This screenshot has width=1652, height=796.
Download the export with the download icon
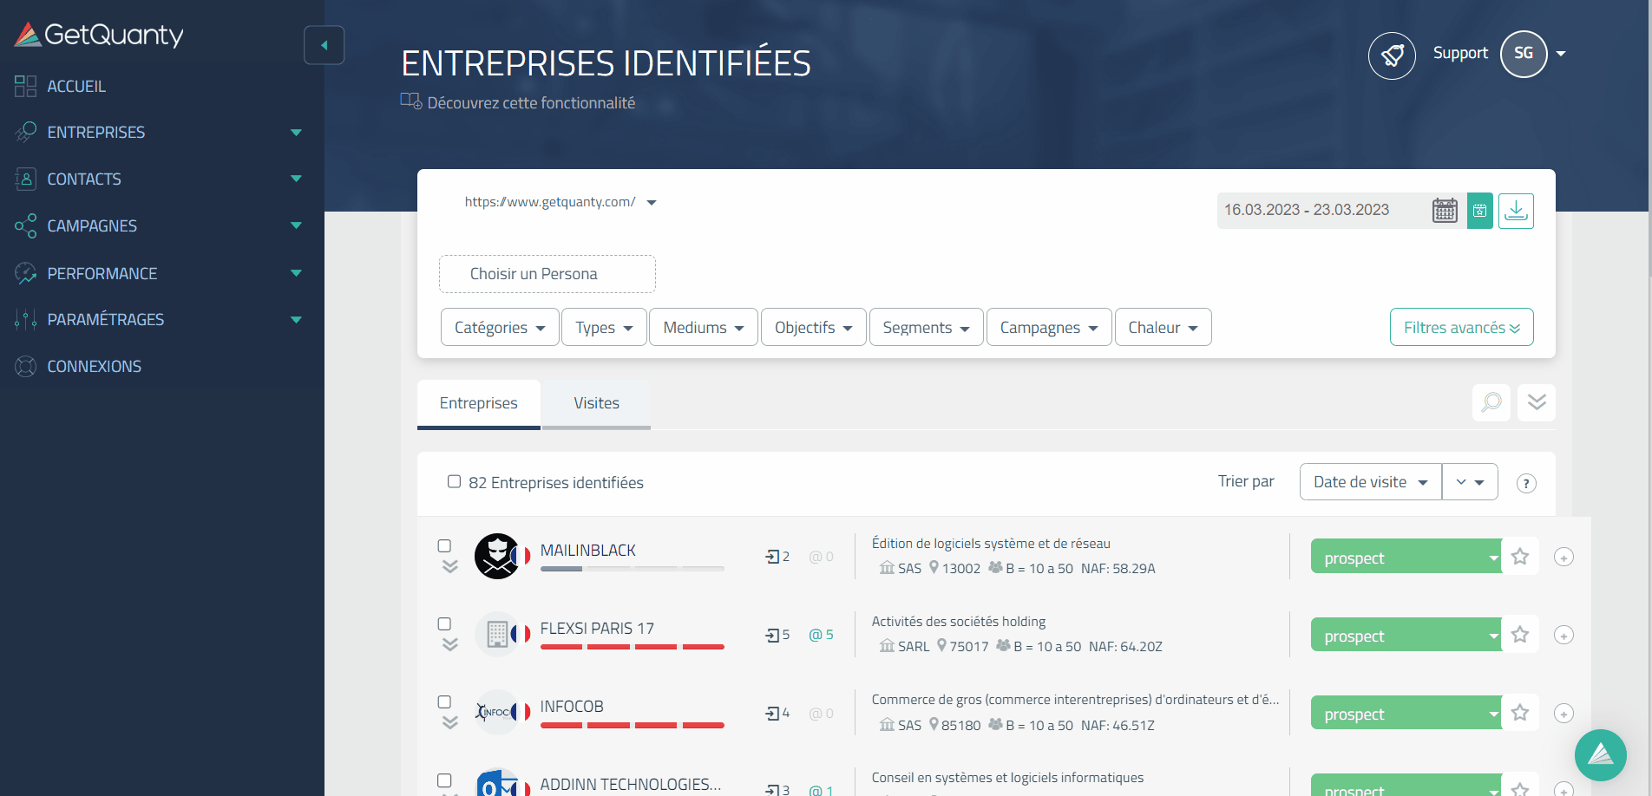tap(1516, 211)
